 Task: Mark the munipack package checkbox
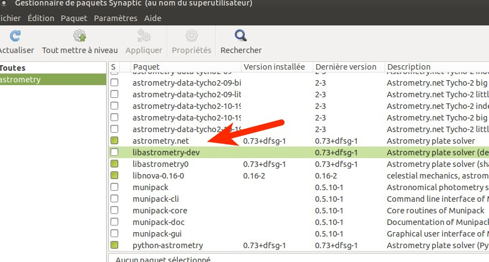pyautogui.click(x=114, y=187)
